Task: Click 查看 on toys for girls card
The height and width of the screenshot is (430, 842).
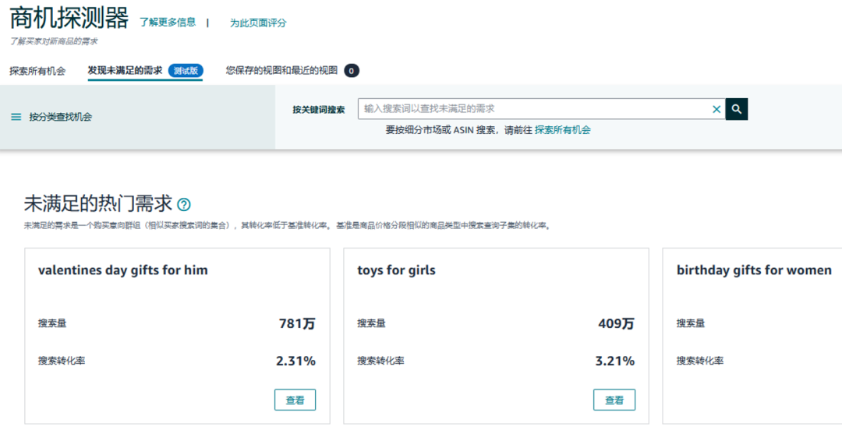Action: point(614,400)
